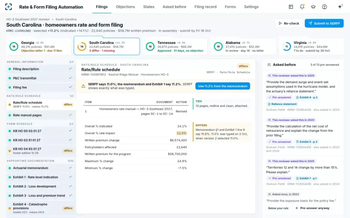The image size is (350, 218).
Task: Click the sparkle assistant icon
Action: click(340, 7)
